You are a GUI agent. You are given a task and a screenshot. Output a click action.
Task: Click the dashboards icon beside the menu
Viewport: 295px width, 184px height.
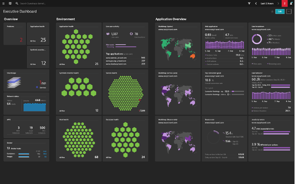click(x=10, y=3)
